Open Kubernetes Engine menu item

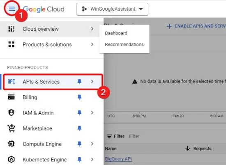[x=51, y=159]
